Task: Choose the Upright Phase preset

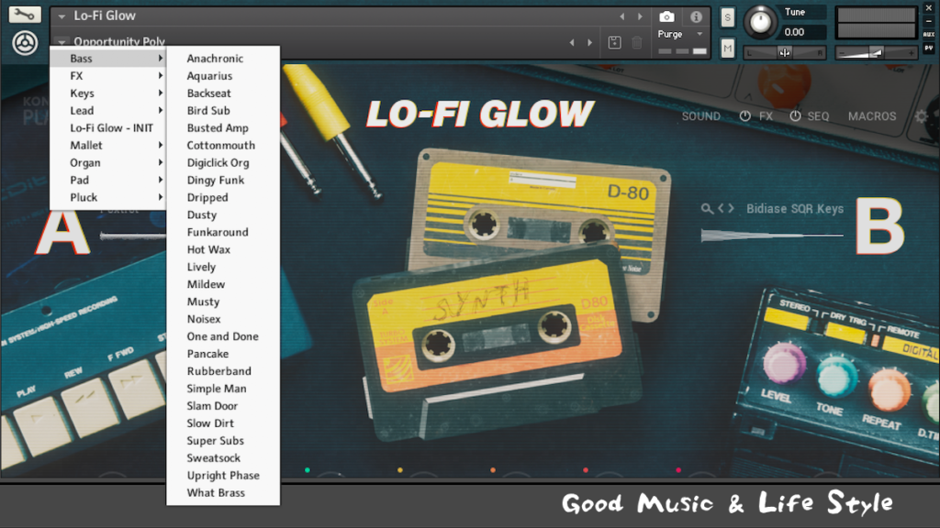Action: (223, 475)
